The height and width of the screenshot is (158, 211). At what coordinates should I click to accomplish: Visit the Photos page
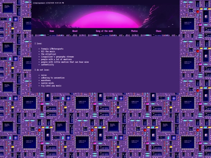(x=134, y=31)
